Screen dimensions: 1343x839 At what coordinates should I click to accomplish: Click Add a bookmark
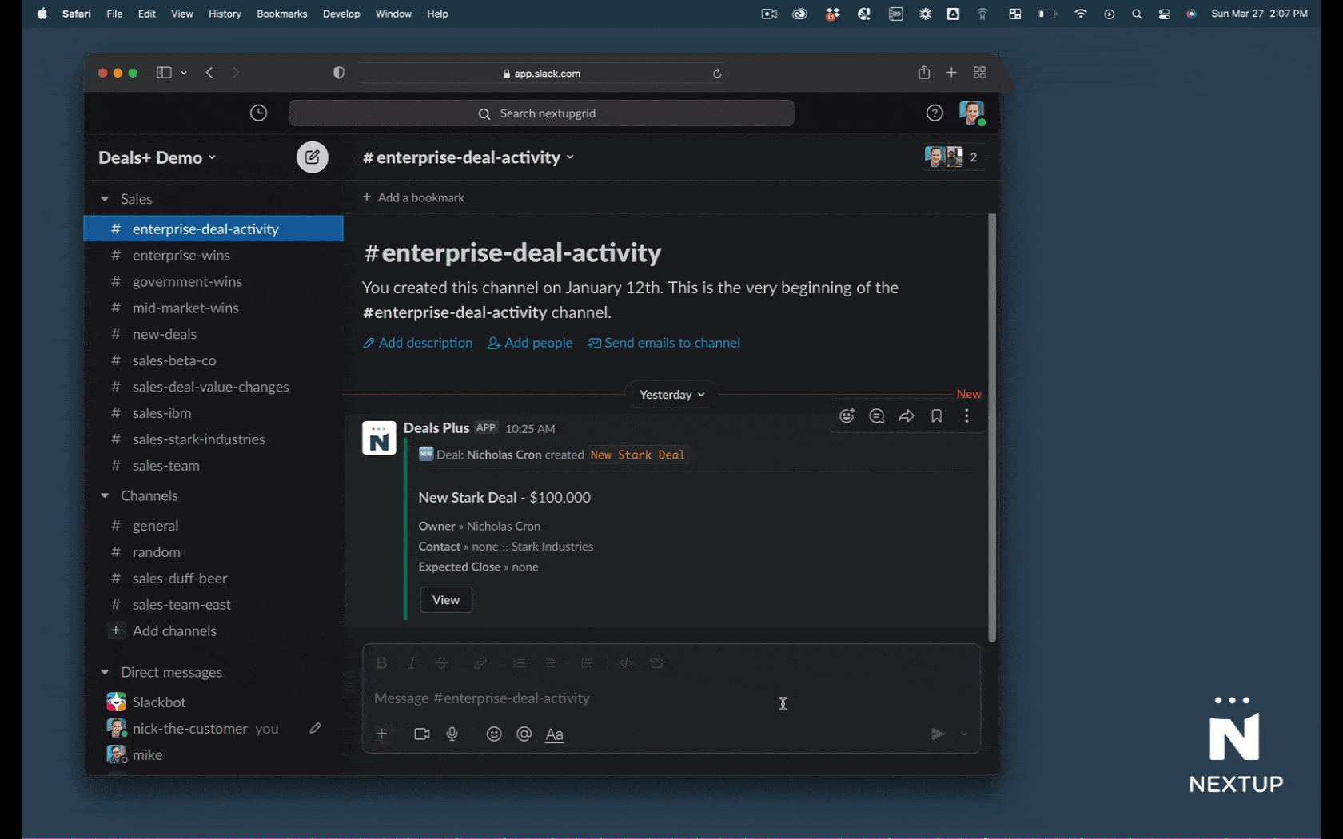tap(413, 197)
